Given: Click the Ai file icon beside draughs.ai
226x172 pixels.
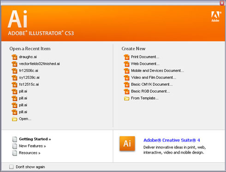Looking at the screenshot, I should pyautogui.click(x=14, y=57).
